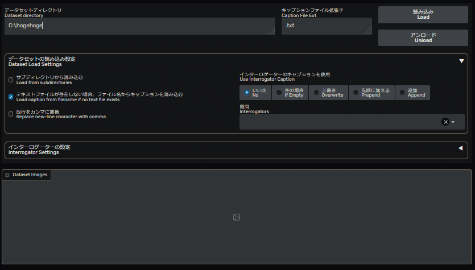The image size is (475, 270).
Task: Click the Caption File Ext resize handle
Action: [367, 31]
